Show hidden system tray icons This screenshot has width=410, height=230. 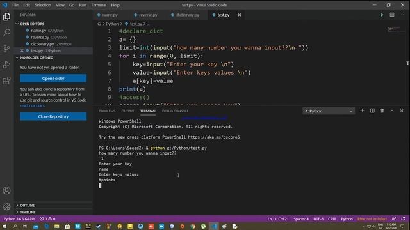pyautogui.click(x=364, y=226)
